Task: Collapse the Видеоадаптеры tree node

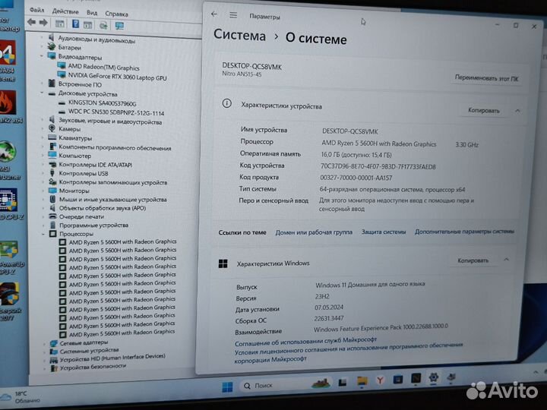Action: click(42, 55)
